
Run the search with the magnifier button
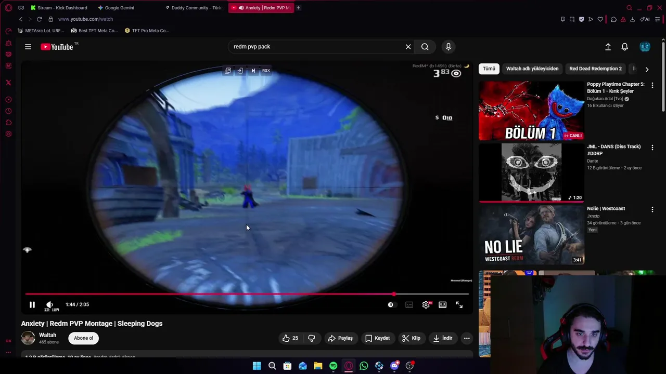[x=425, y=47]
